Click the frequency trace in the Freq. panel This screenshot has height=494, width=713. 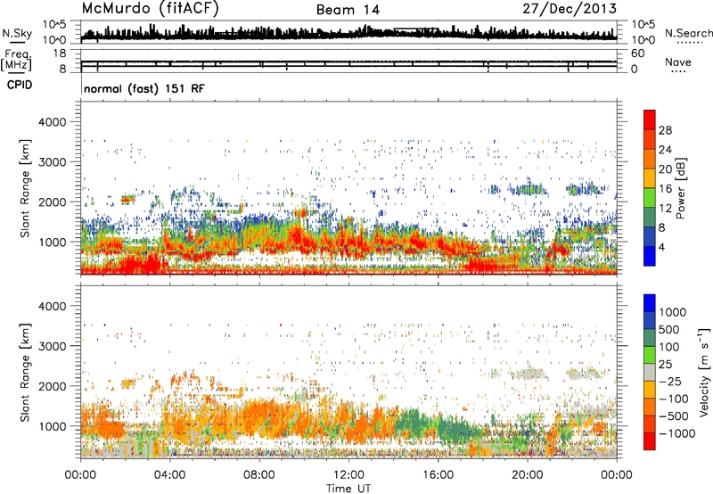pos(348,66)
